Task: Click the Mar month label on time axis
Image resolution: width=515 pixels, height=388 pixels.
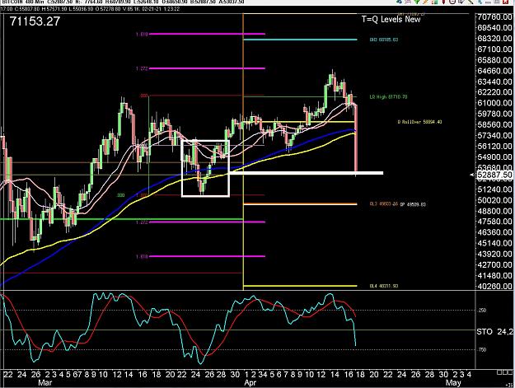Action: (x=45, y=383)
